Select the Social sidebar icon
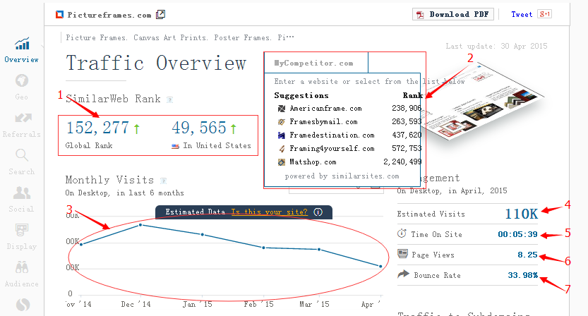Viewport: 588px width, 316px height. [x=22, y=193]
